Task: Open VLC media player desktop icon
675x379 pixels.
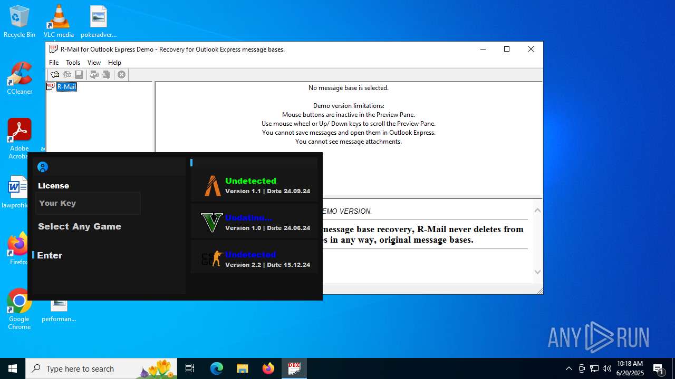Action: point(59,22)
